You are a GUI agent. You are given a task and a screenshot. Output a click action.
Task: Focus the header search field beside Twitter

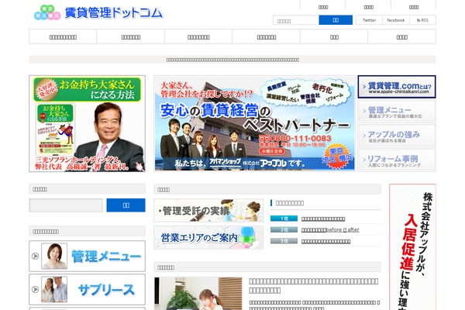coord(296,20)
